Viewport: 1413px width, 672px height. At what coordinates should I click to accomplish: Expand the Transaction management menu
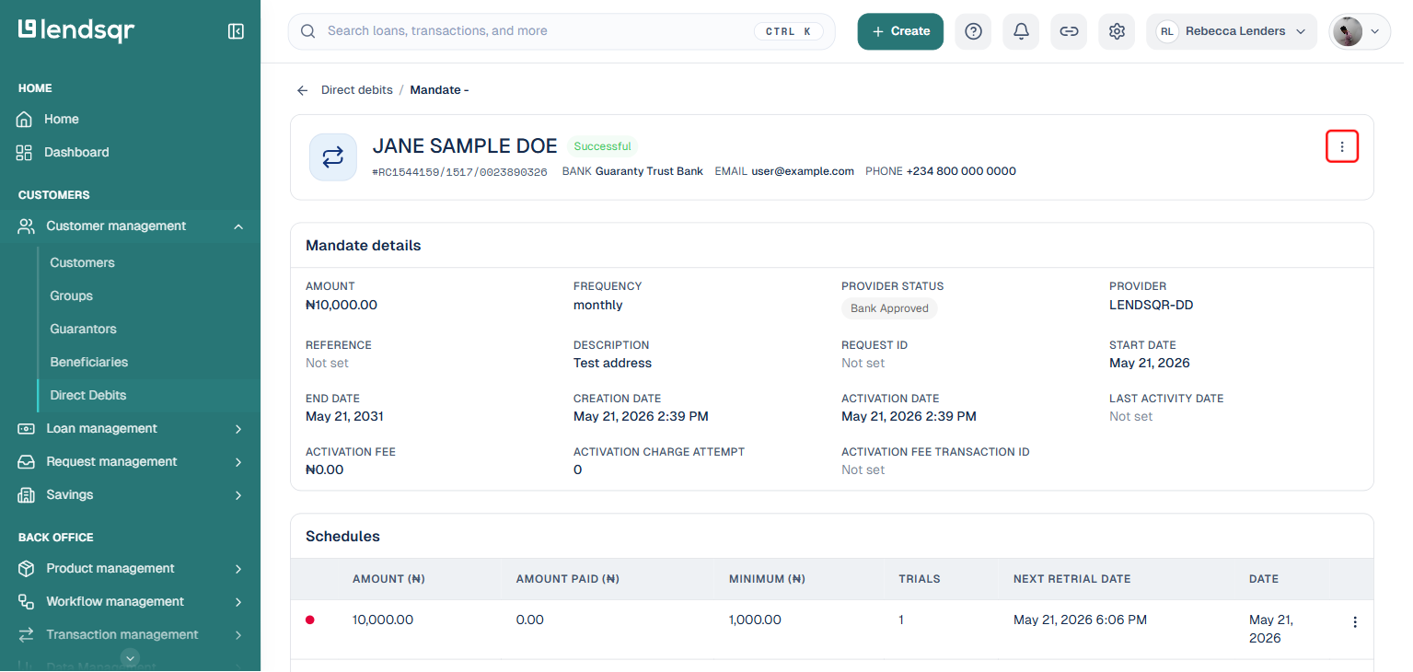pyautogui.click(x=238, y=635)
